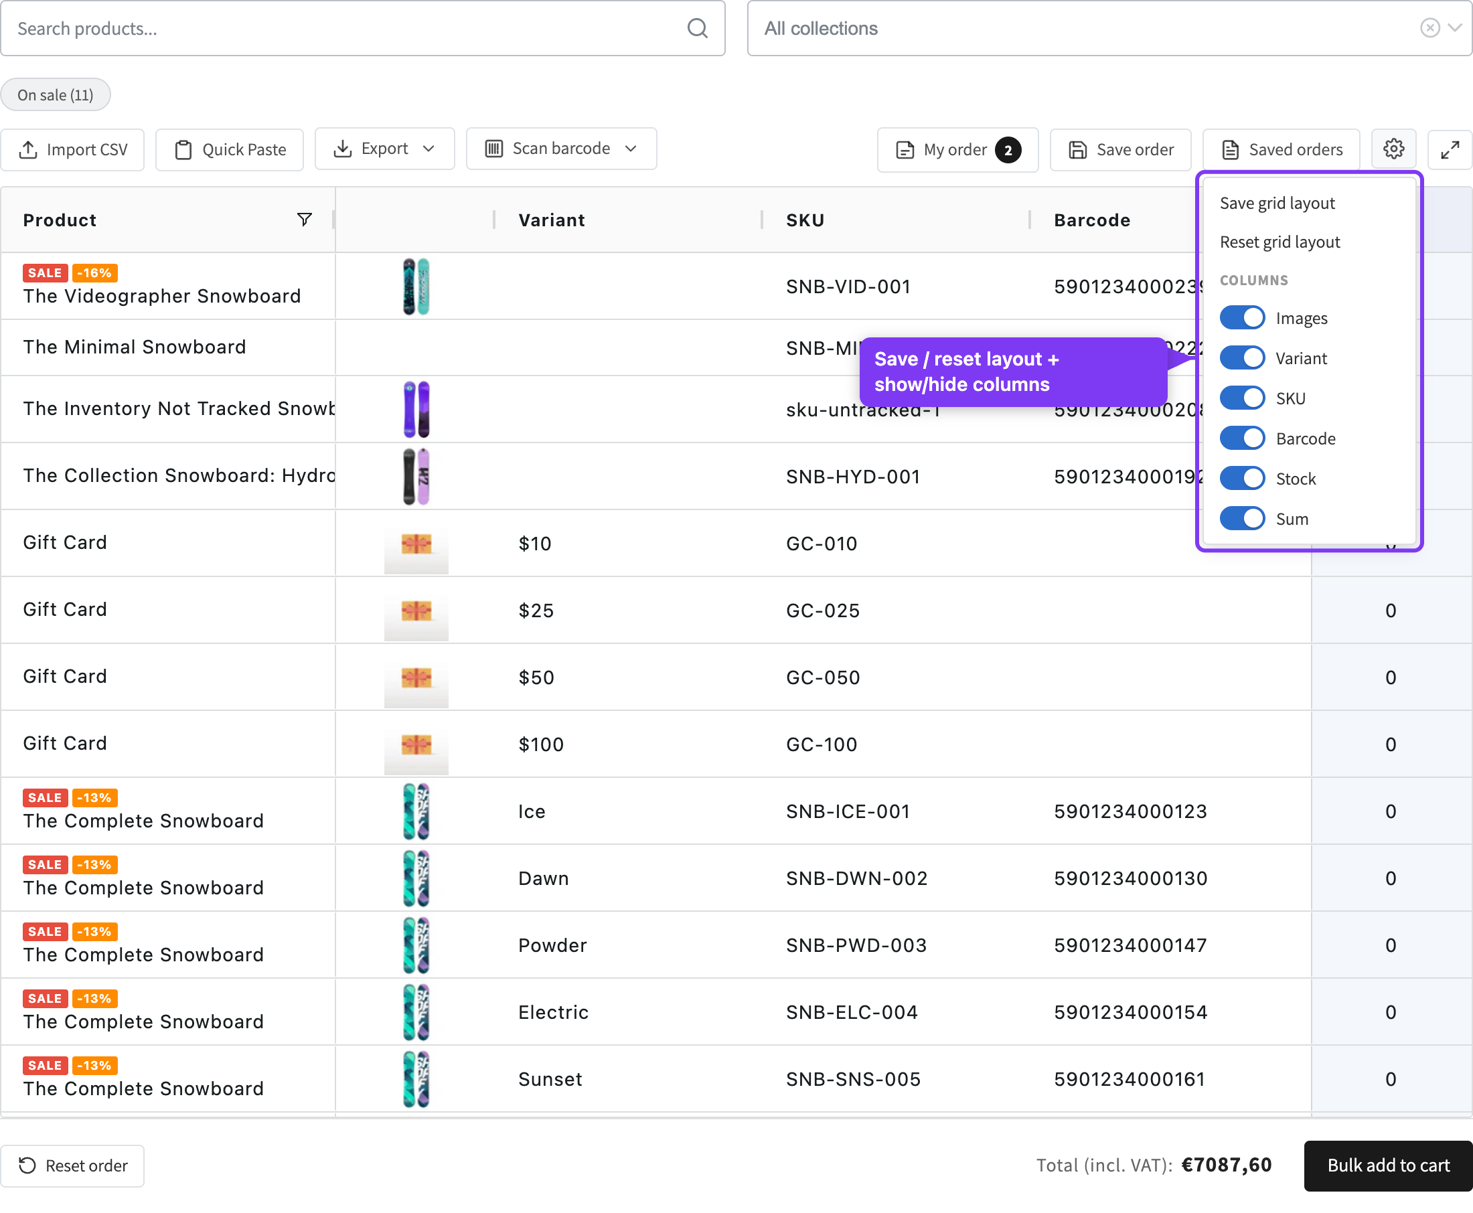The image size is (1473, 1213).
Task: Click the search magnifier icon
Action: pyautogui.click(x=698, y=28)
